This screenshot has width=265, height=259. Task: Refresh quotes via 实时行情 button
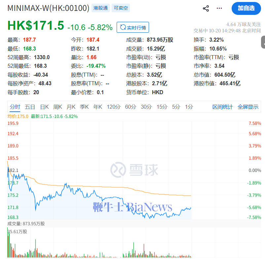133,27
